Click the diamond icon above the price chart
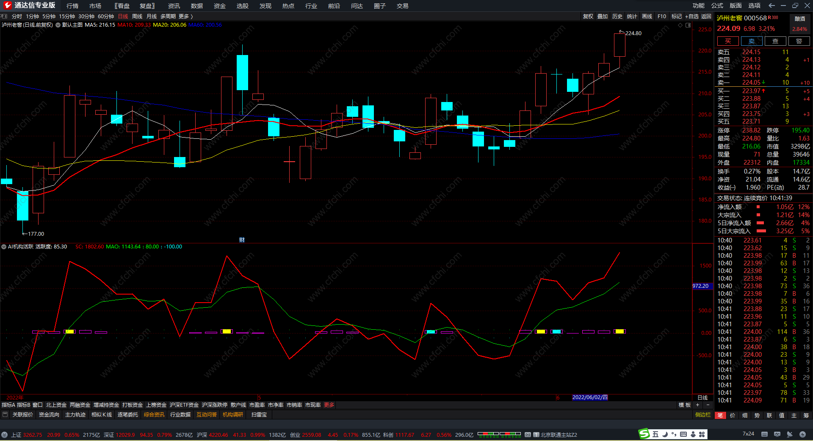Screen dimensions: 813x441 (x=680, y=25)
